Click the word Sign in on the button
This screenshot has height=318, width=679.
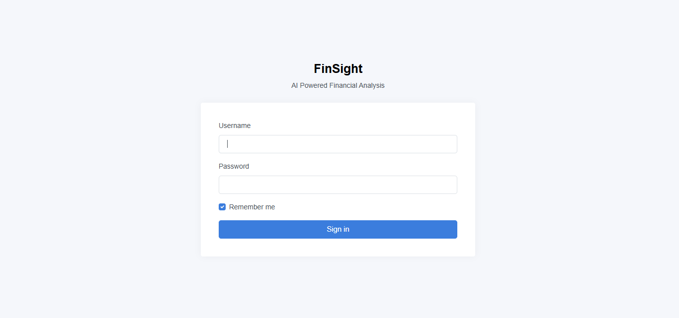tap(338, 229)
